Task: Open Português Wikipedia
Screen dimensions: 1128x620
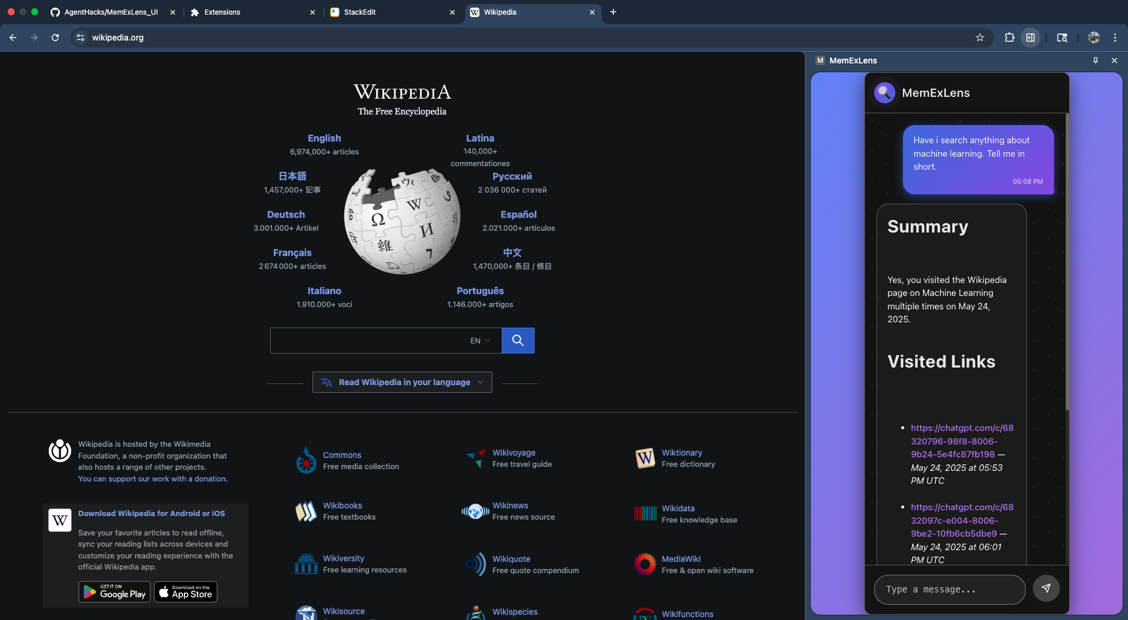Action: 480,291
